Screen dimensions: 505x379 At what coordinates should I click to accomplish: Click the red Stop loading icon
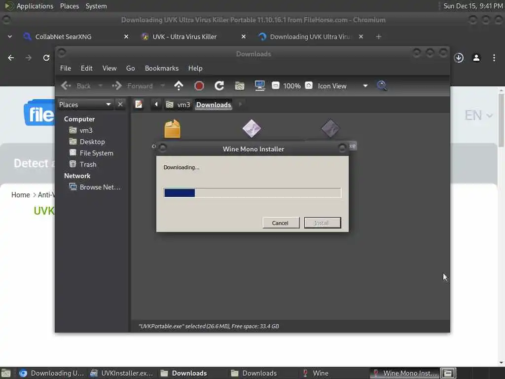(199, 86)
